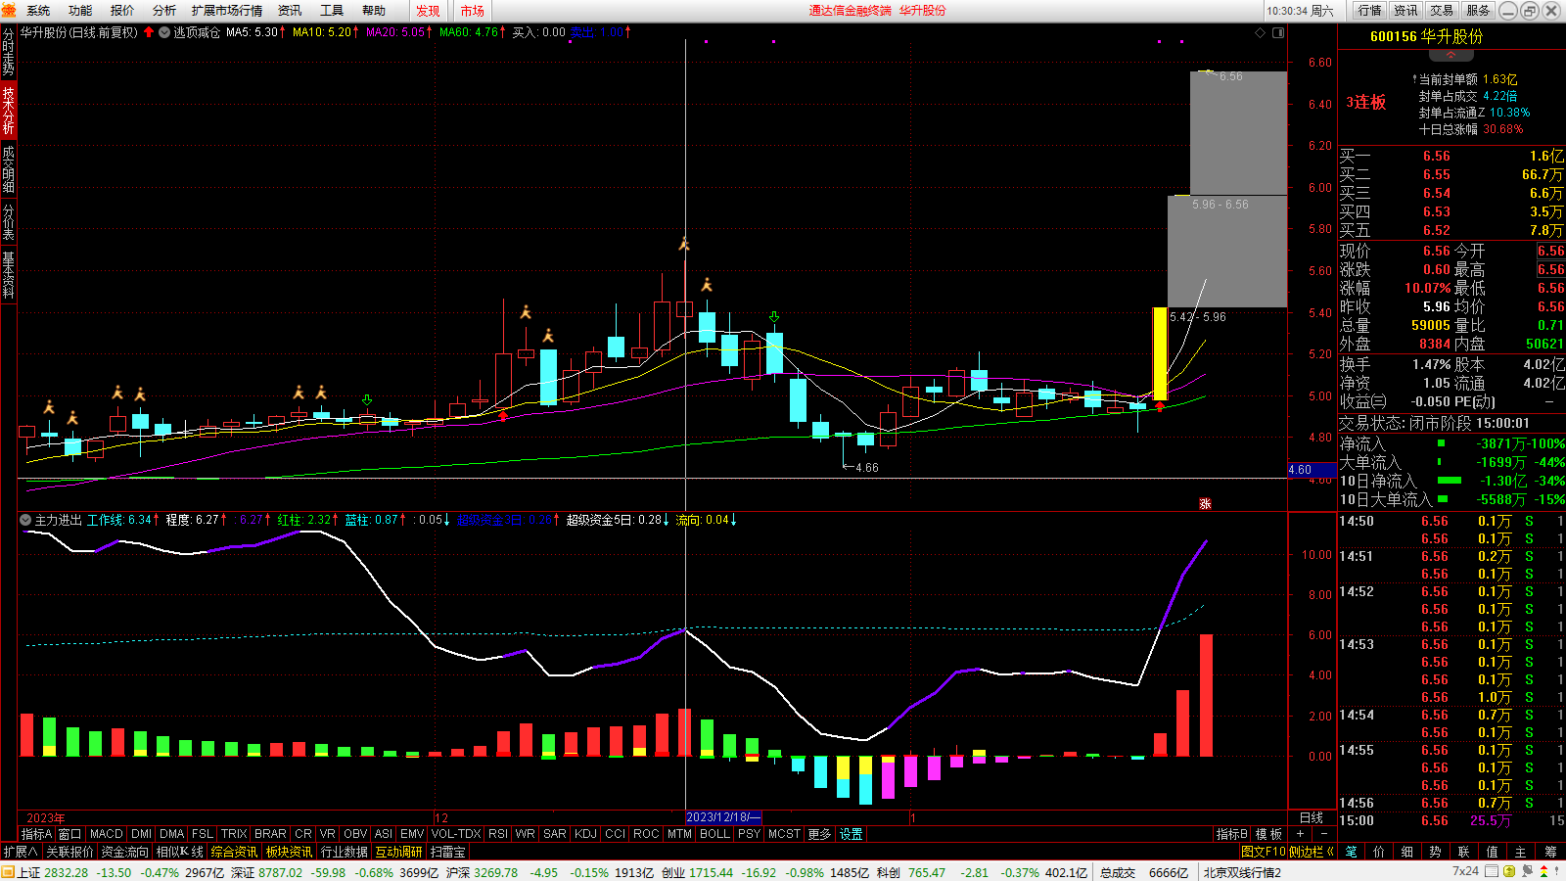Open the 综合资讯 tab
This screenshot has width=1566, height=881.
[234, 852]
